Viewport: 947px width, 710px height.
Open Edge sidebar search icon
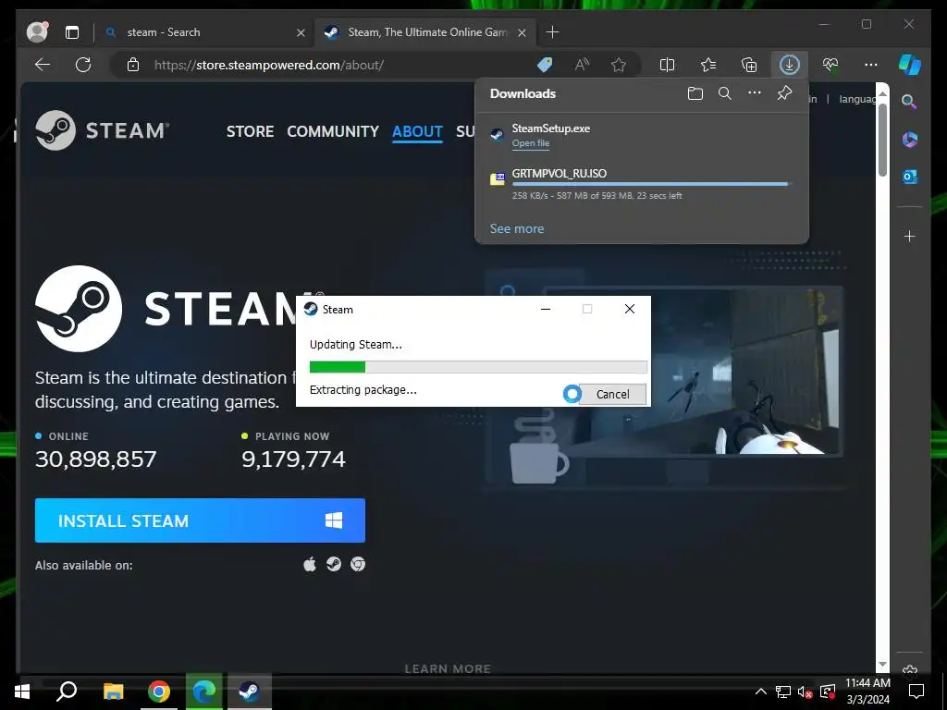point(909,102)
